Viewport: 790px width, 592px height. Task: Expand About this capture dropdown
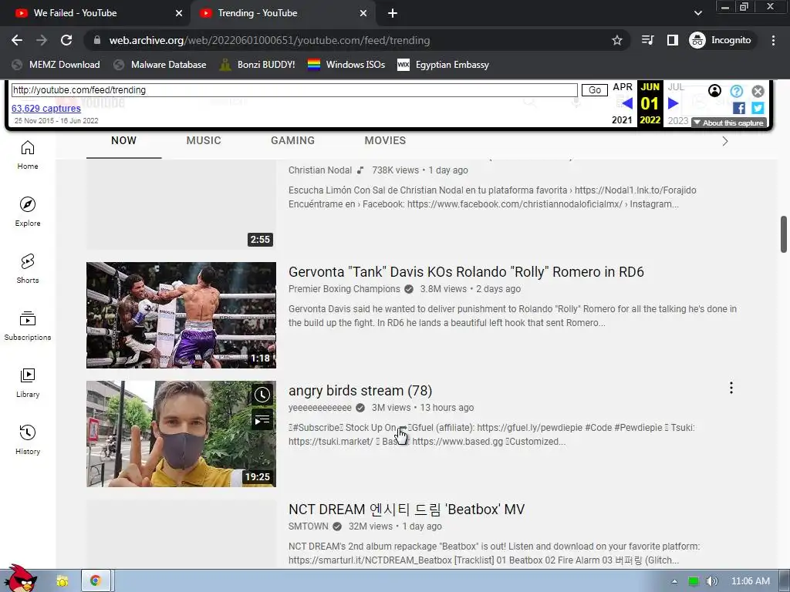click(728, 123)
